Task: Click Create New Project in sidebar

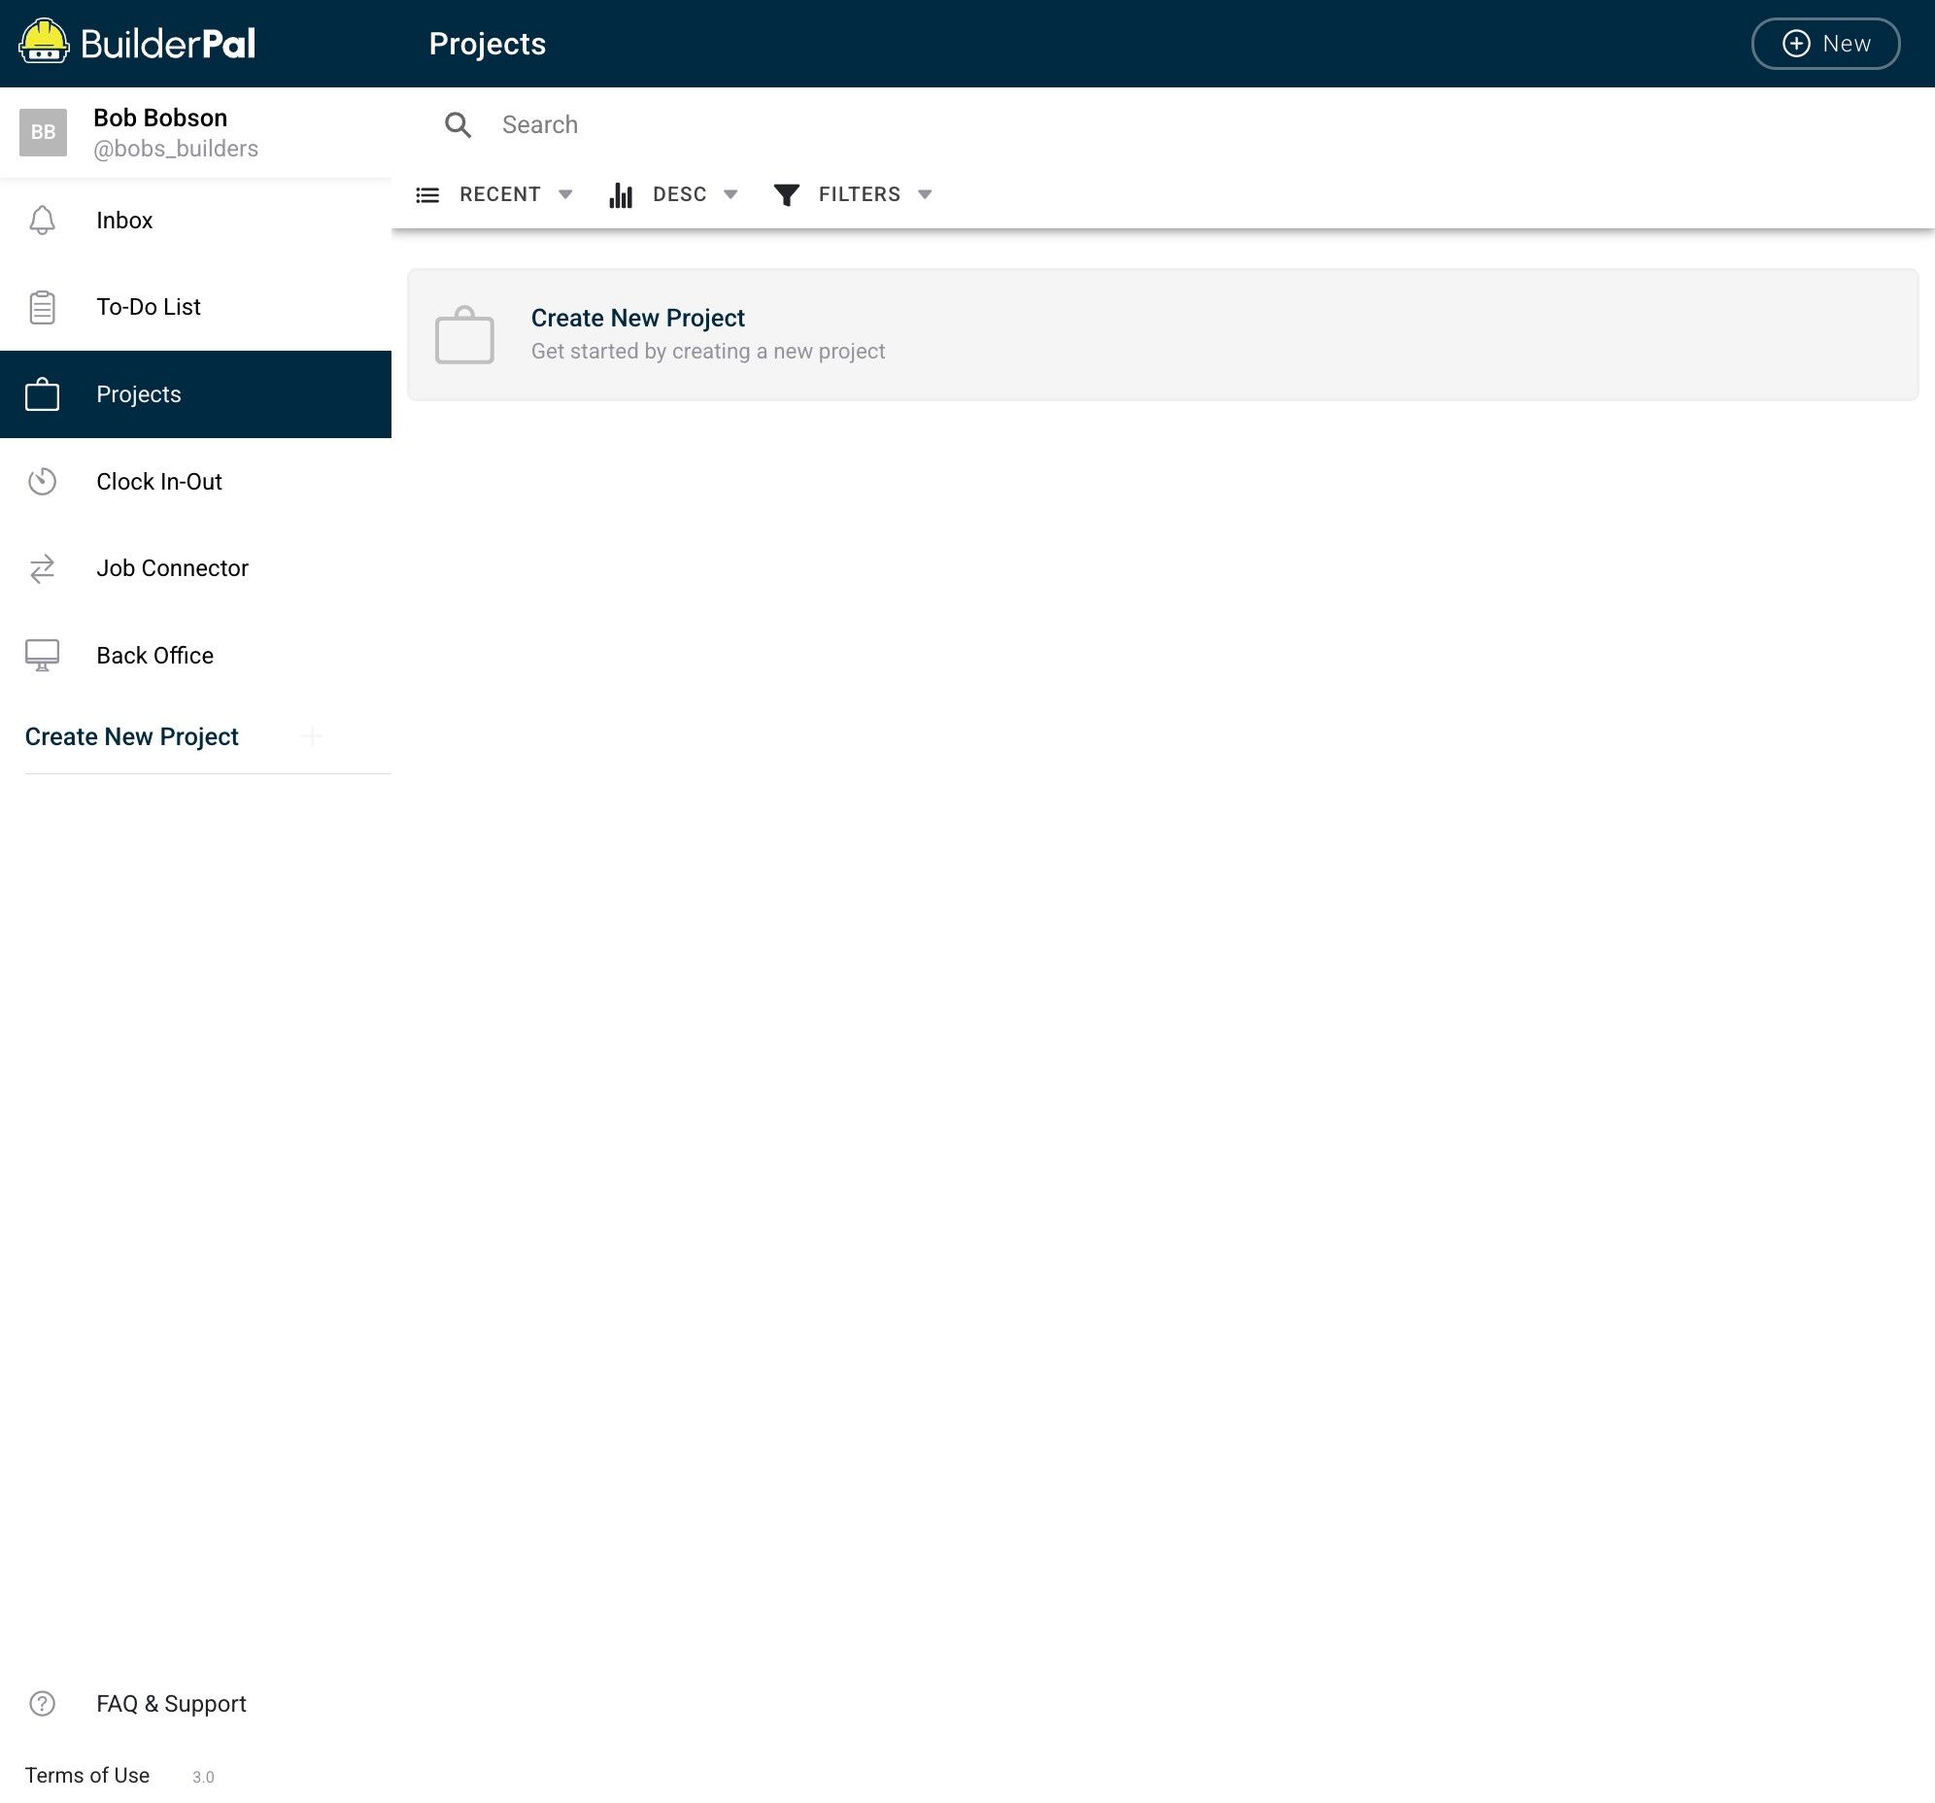Action: [x=131, y=737]
